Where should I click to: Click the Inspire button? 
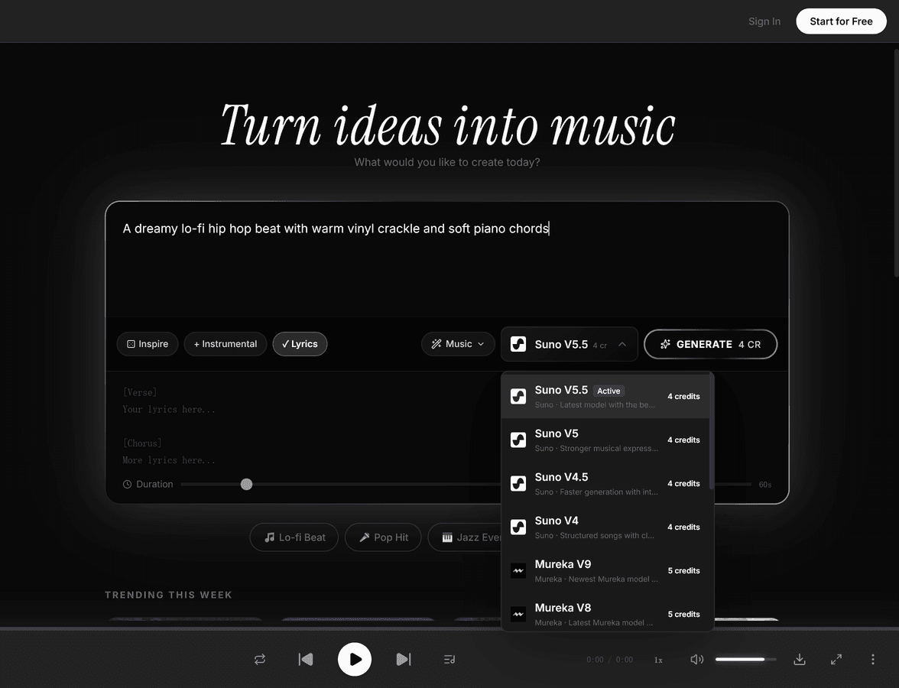(148, 344)
